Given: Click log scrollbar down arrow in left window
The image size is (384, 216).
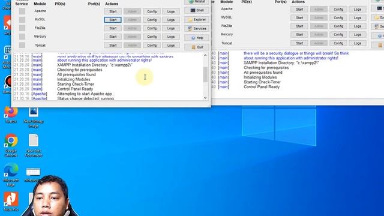Looking at the screenshot, I should 205,98.
